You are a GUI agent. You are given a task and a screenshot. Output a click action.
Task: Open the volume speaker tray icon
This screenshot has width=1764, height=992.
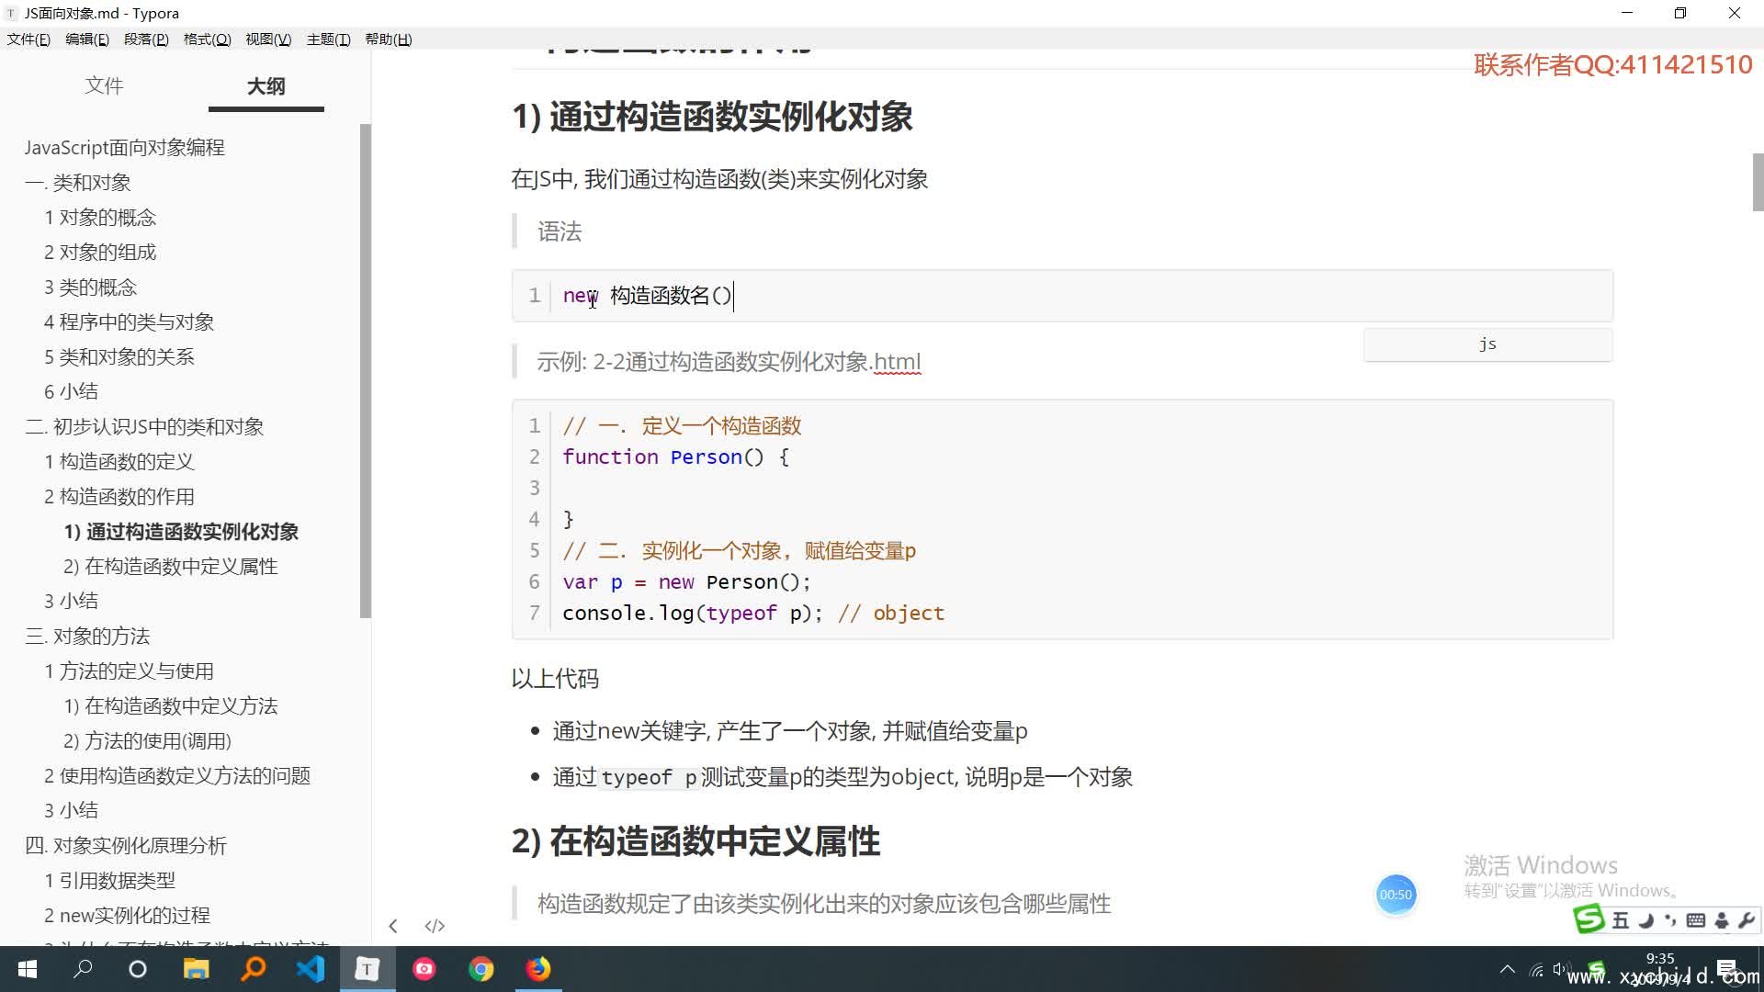pyautogui.click(x=1560, y=969)
